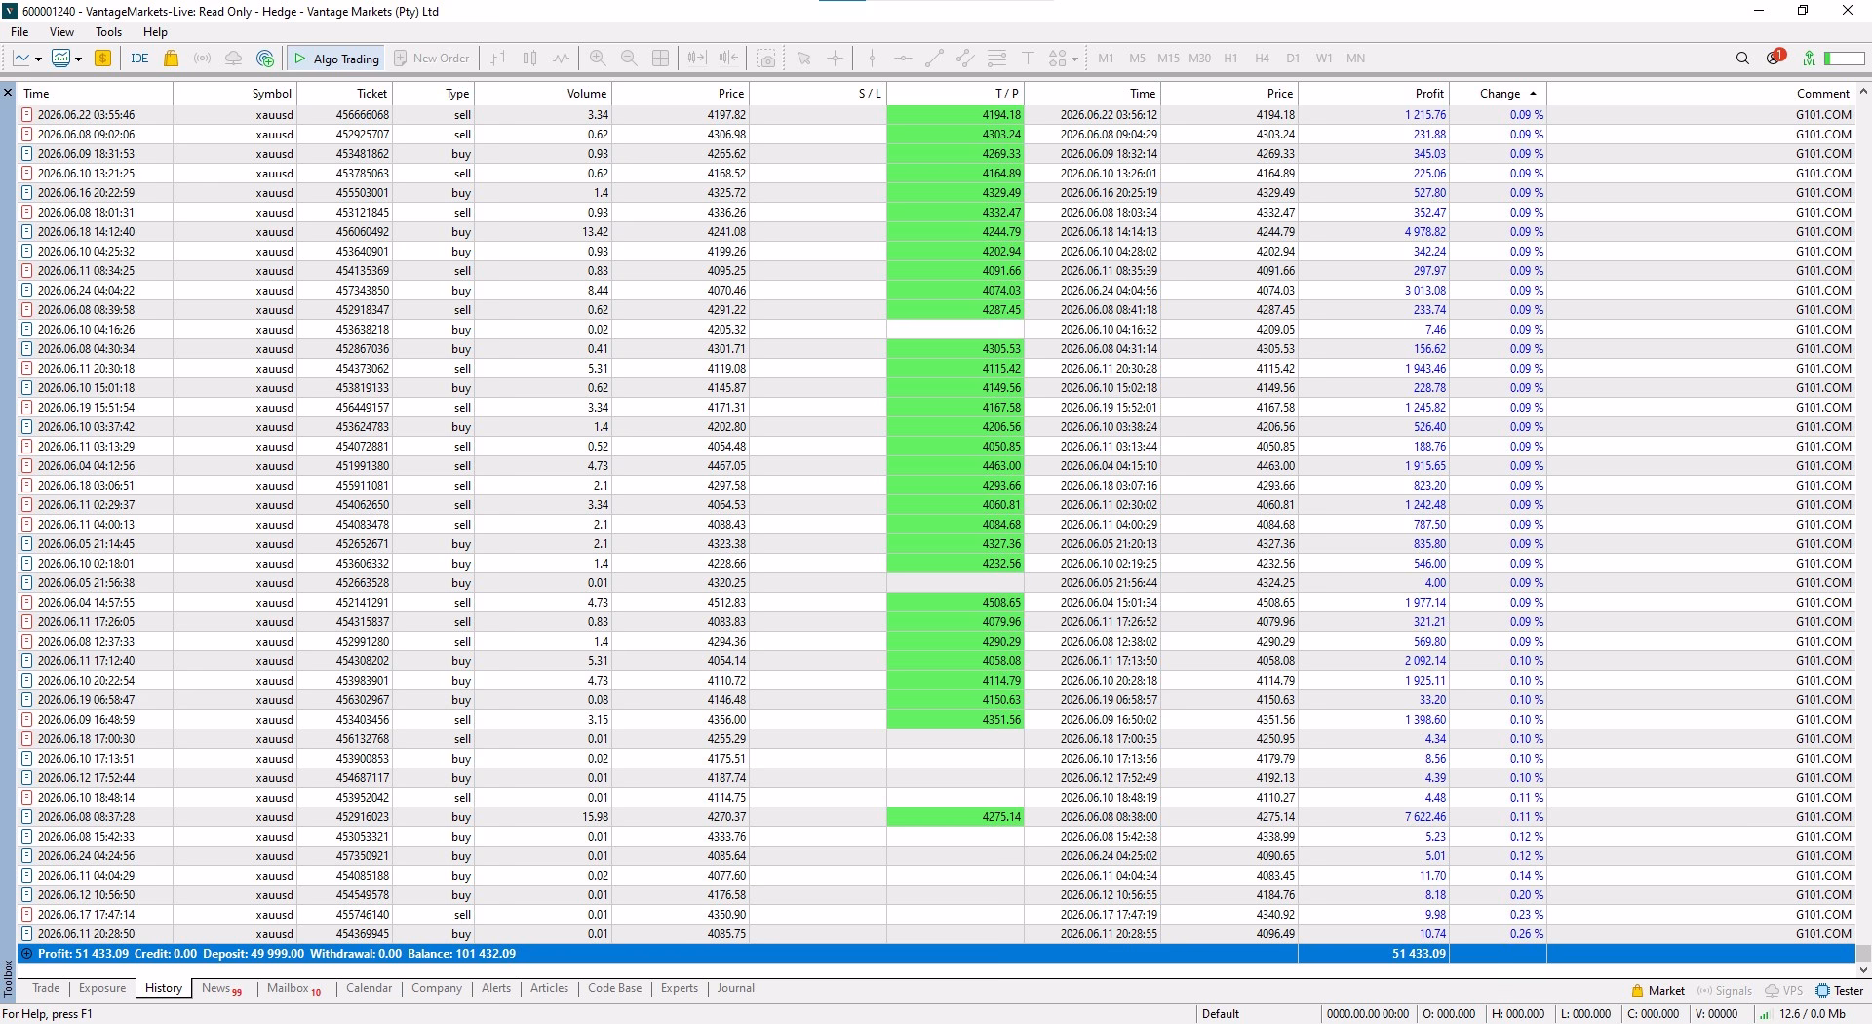Viewport: 1872px width, 1024px height.
Task: Click the New Order button
Action: (431, 59)
